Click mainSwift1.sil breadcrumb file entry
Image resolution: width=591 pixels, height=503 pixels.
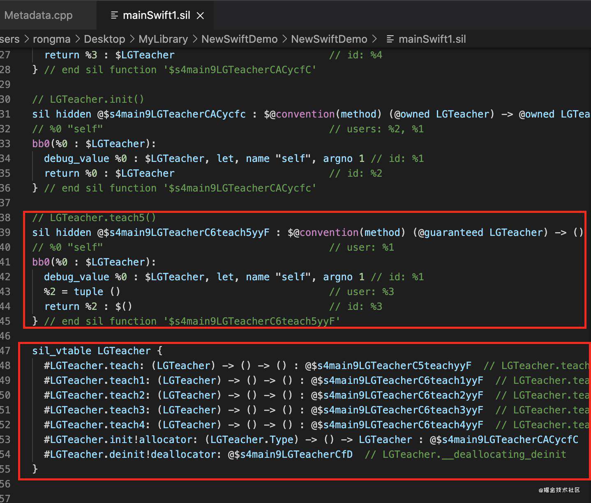click(x=432, y=39)
